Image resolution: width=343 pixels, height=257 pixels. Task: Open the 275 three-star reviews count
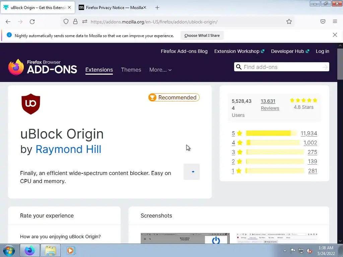[313, 152]
